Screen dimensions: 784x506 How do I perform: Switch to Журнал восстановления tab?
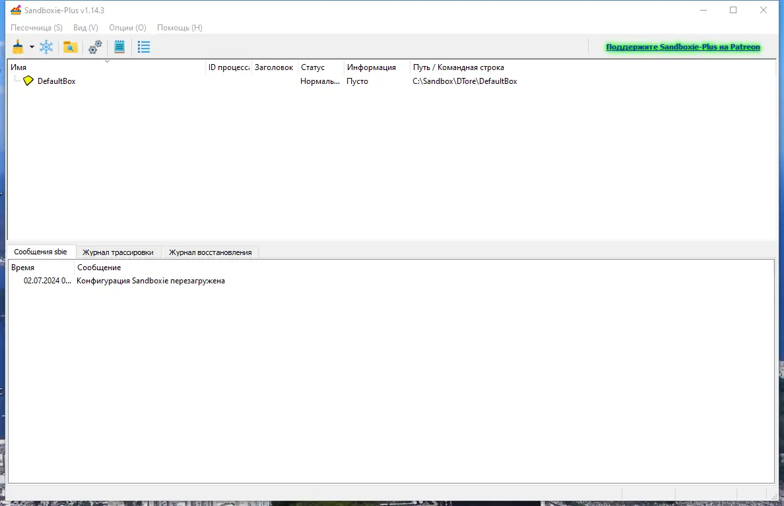point(210,252)
